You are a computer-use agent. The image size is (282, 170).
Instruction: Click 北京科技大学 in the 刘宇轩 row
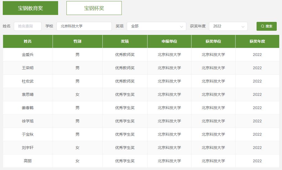(x=214, y=148)
